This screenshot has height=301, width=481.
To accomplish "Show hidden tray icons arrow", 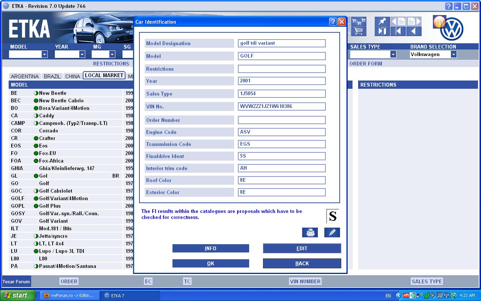I will coord(398,295).
